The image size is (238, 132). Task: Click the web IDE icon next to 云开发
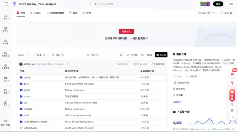[121, 55]
